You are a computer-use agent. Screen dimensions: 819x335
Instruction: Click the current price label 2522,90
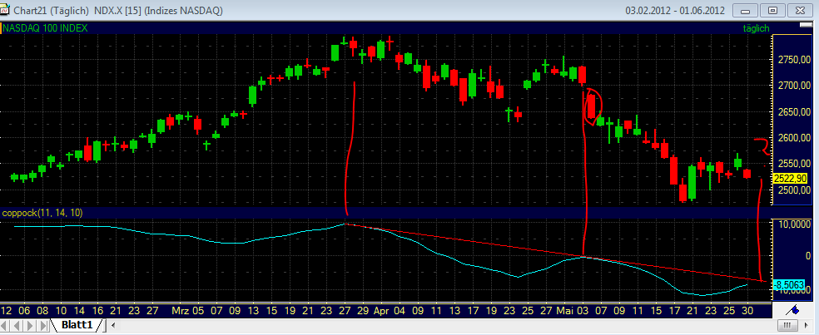790,179
